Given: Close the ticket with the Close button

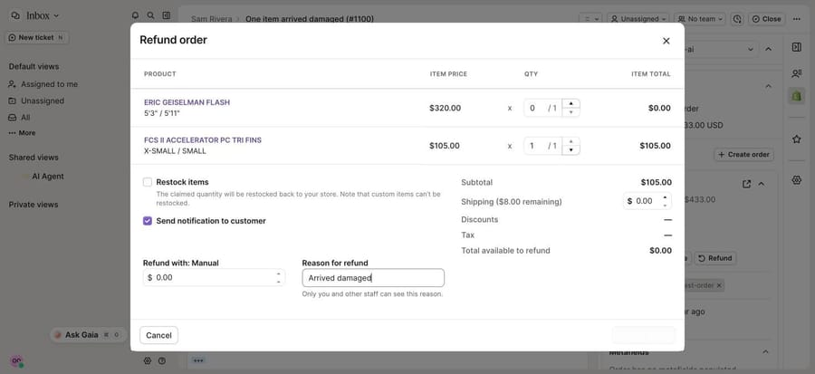Looking at the screenshot, I should click(x=767, y=19).
